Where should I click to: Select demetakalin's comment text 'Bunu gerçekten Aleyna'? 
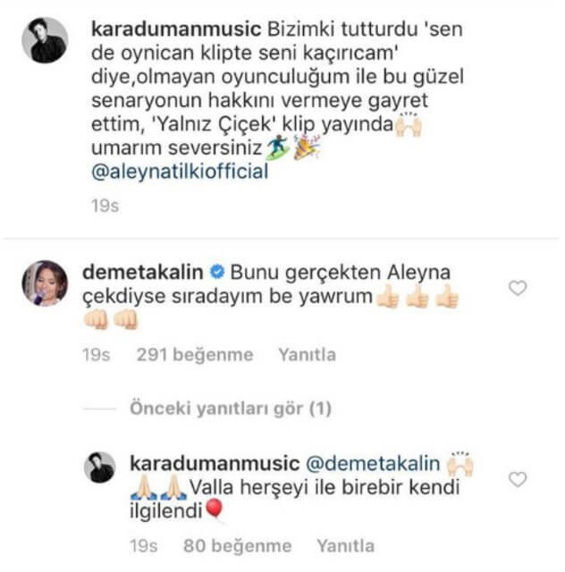pos(341,273)
